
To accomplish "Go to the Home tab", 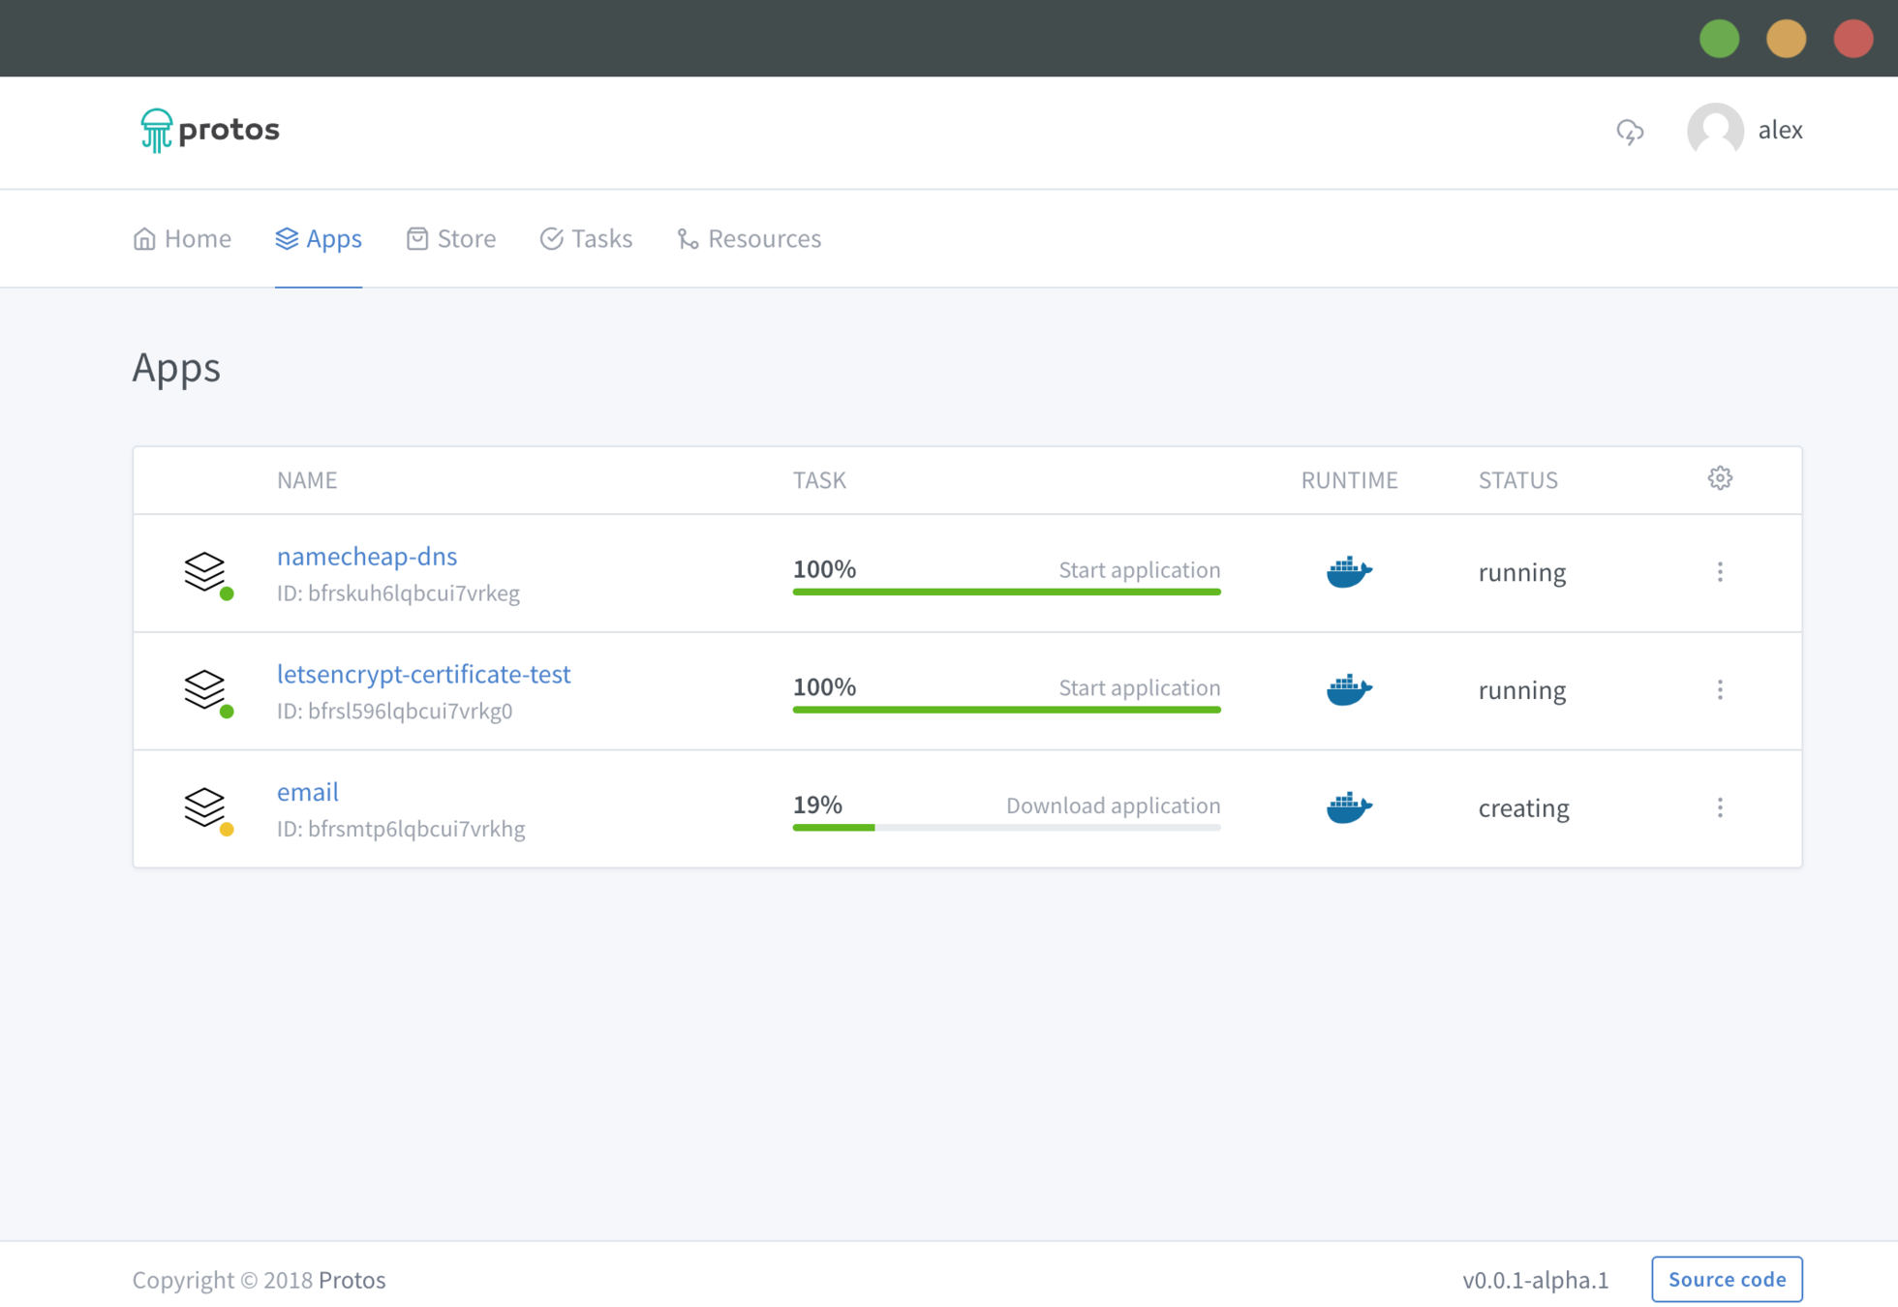I will [x=182, y=238].
